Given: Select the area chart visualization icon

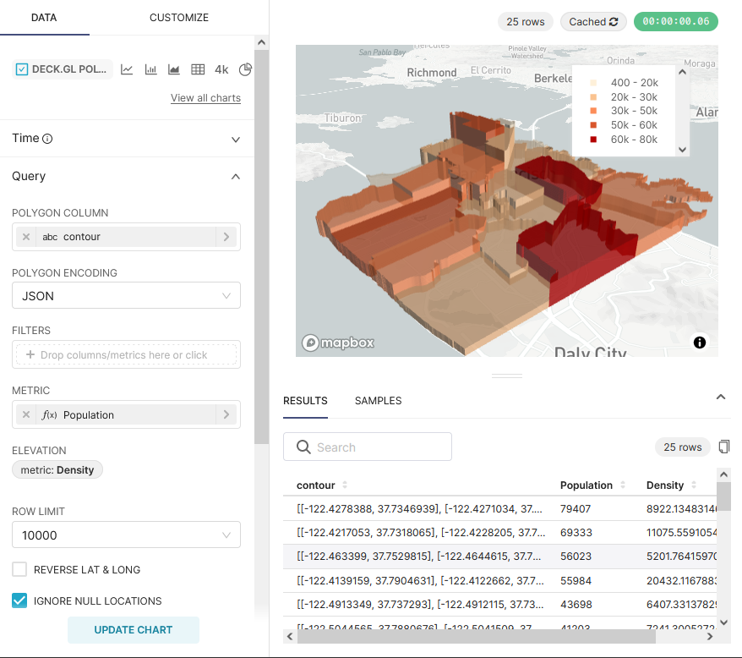Looking at the screenshot, I should (174, 69).
